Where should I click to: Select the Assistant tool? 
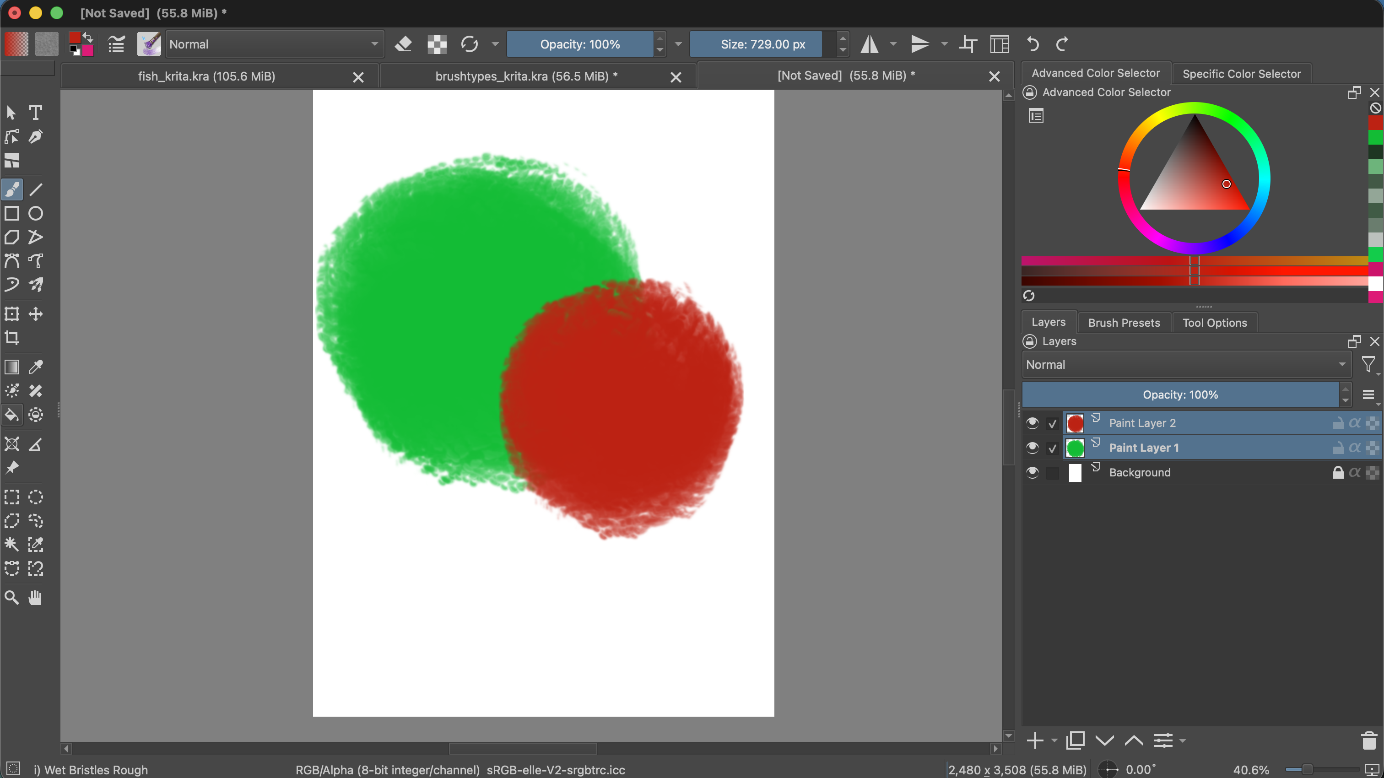click(12, 444)
